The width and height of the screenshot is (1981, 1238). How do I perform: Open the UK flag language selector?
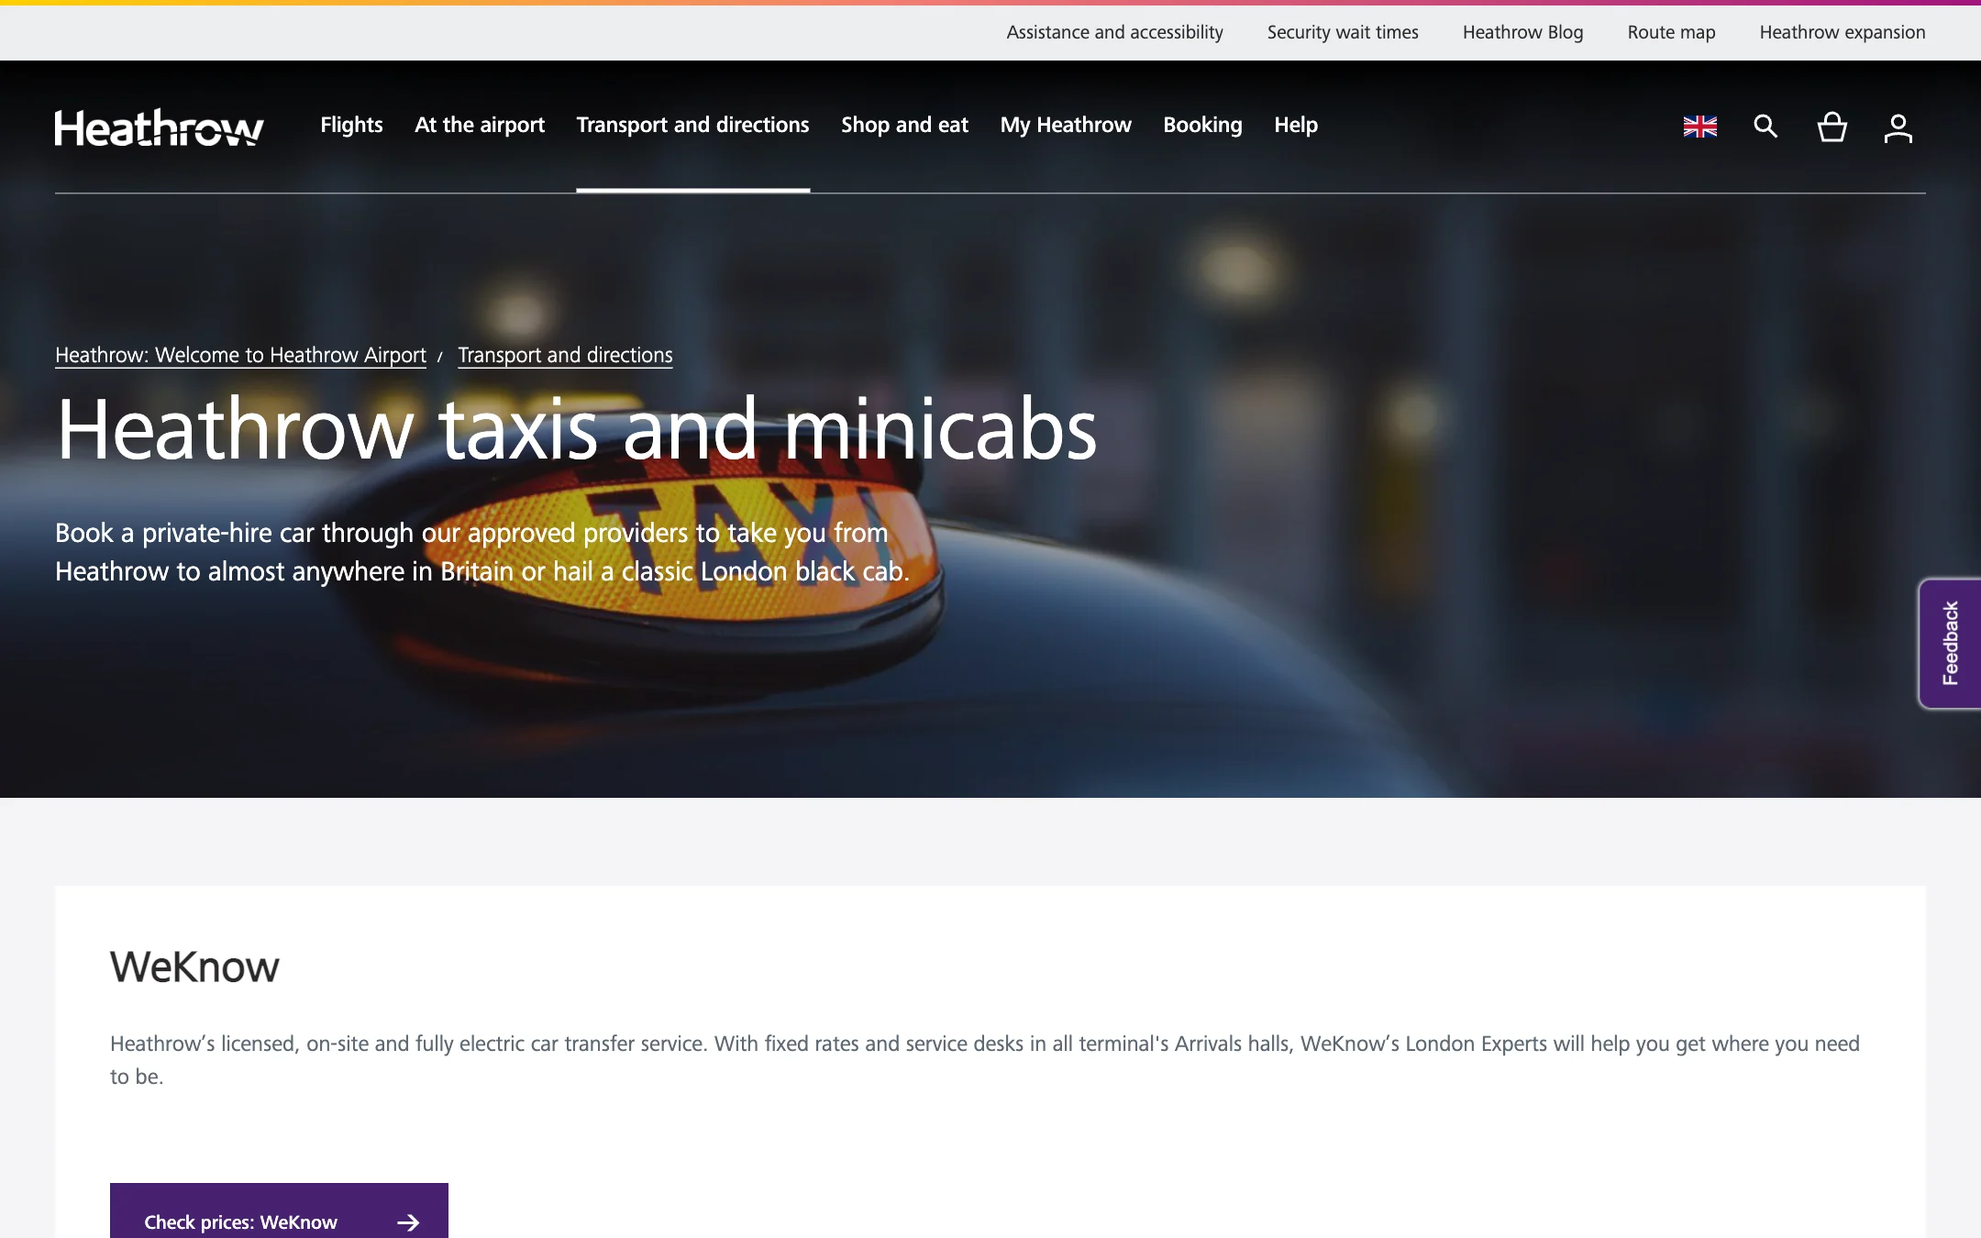(1699, 127)
